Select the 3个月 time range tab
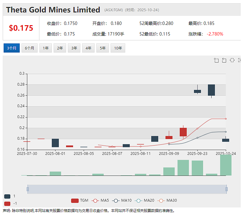 12,48
